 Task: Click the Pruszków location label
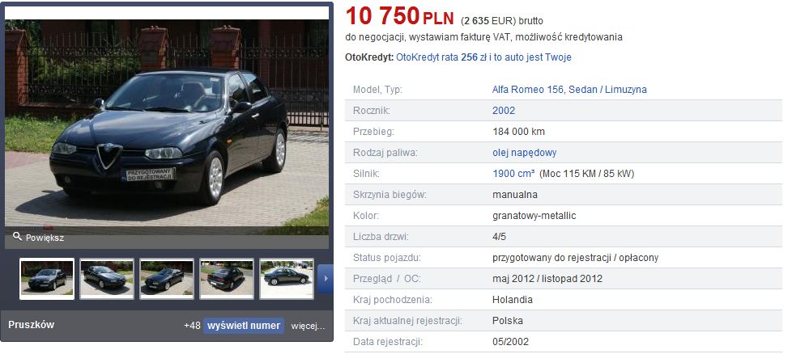pyautogui.click(x=32, y=325)
